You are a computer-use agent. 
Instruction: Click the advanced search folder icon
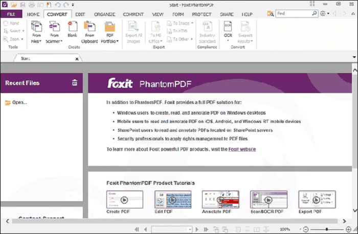[x=271, y=14]
